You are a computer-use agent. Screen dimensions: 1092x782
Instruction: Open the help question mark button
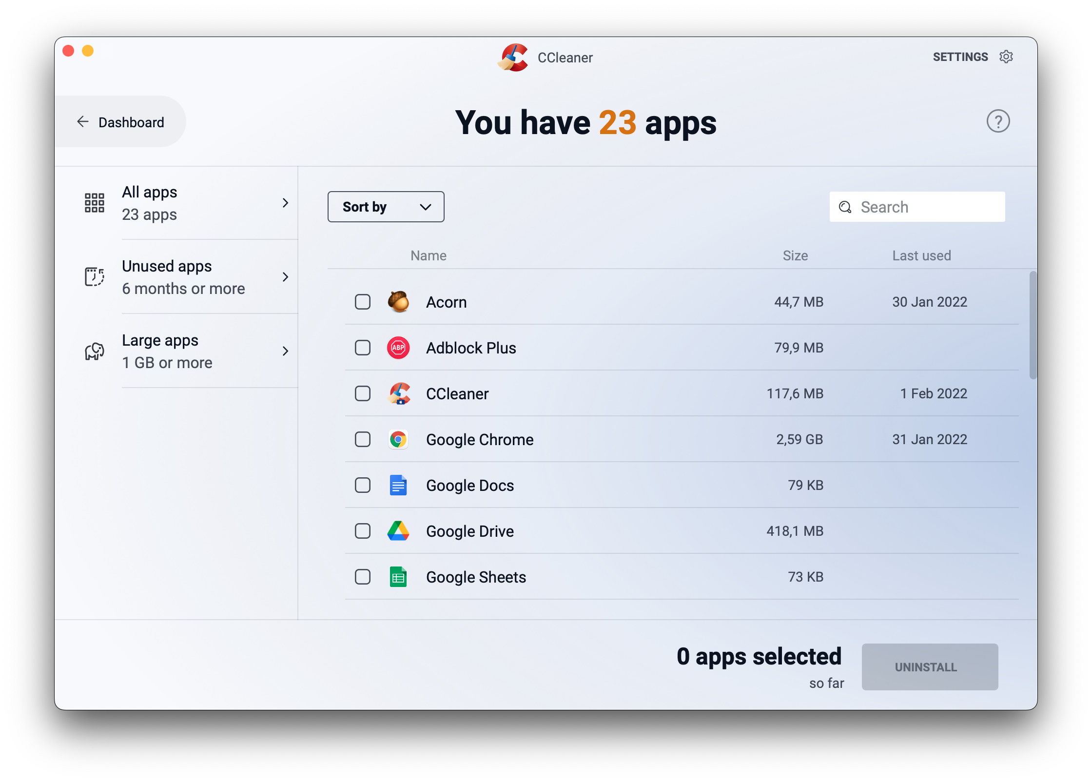tap(998, 121)
